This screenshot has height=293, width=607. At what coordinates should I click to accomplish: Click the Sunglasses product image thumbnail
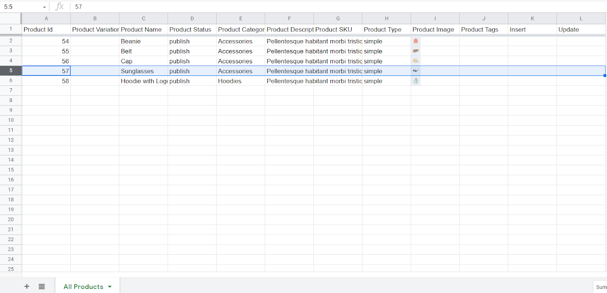click(x=416, y=71)
